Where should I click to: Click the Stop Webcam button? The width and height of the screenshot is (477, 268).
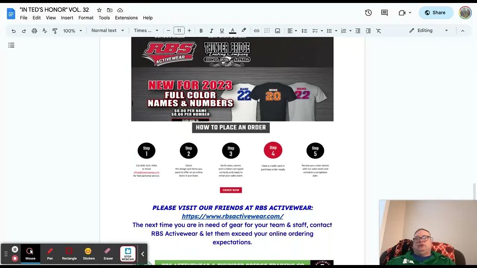point(128,254)
